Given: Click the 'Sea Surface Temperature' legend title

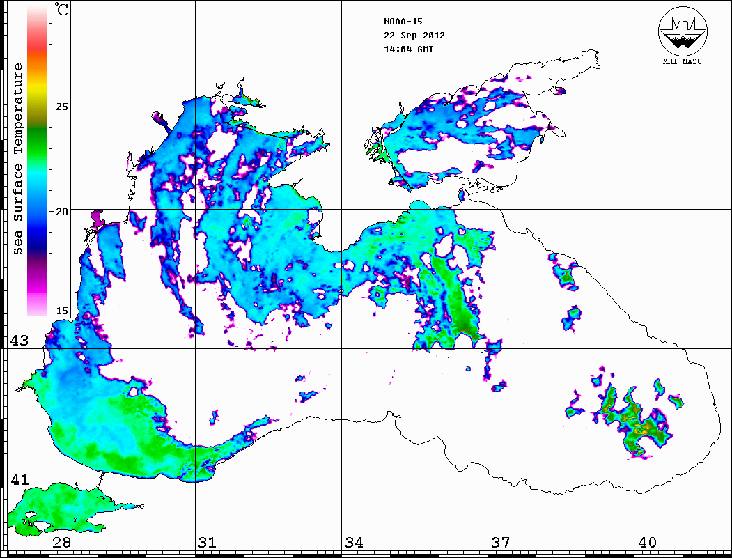Looking at the screenshot, I should [18, 160].
